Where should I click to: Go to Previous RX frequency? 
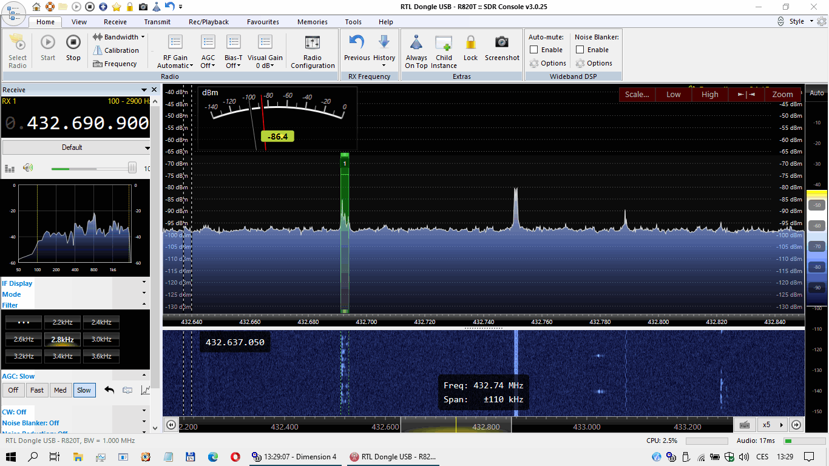click(x=357, y=42)
